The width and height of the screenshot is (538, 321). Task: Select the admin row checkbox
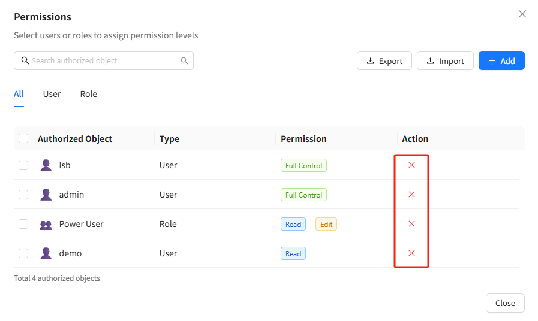tap(23, 195)
